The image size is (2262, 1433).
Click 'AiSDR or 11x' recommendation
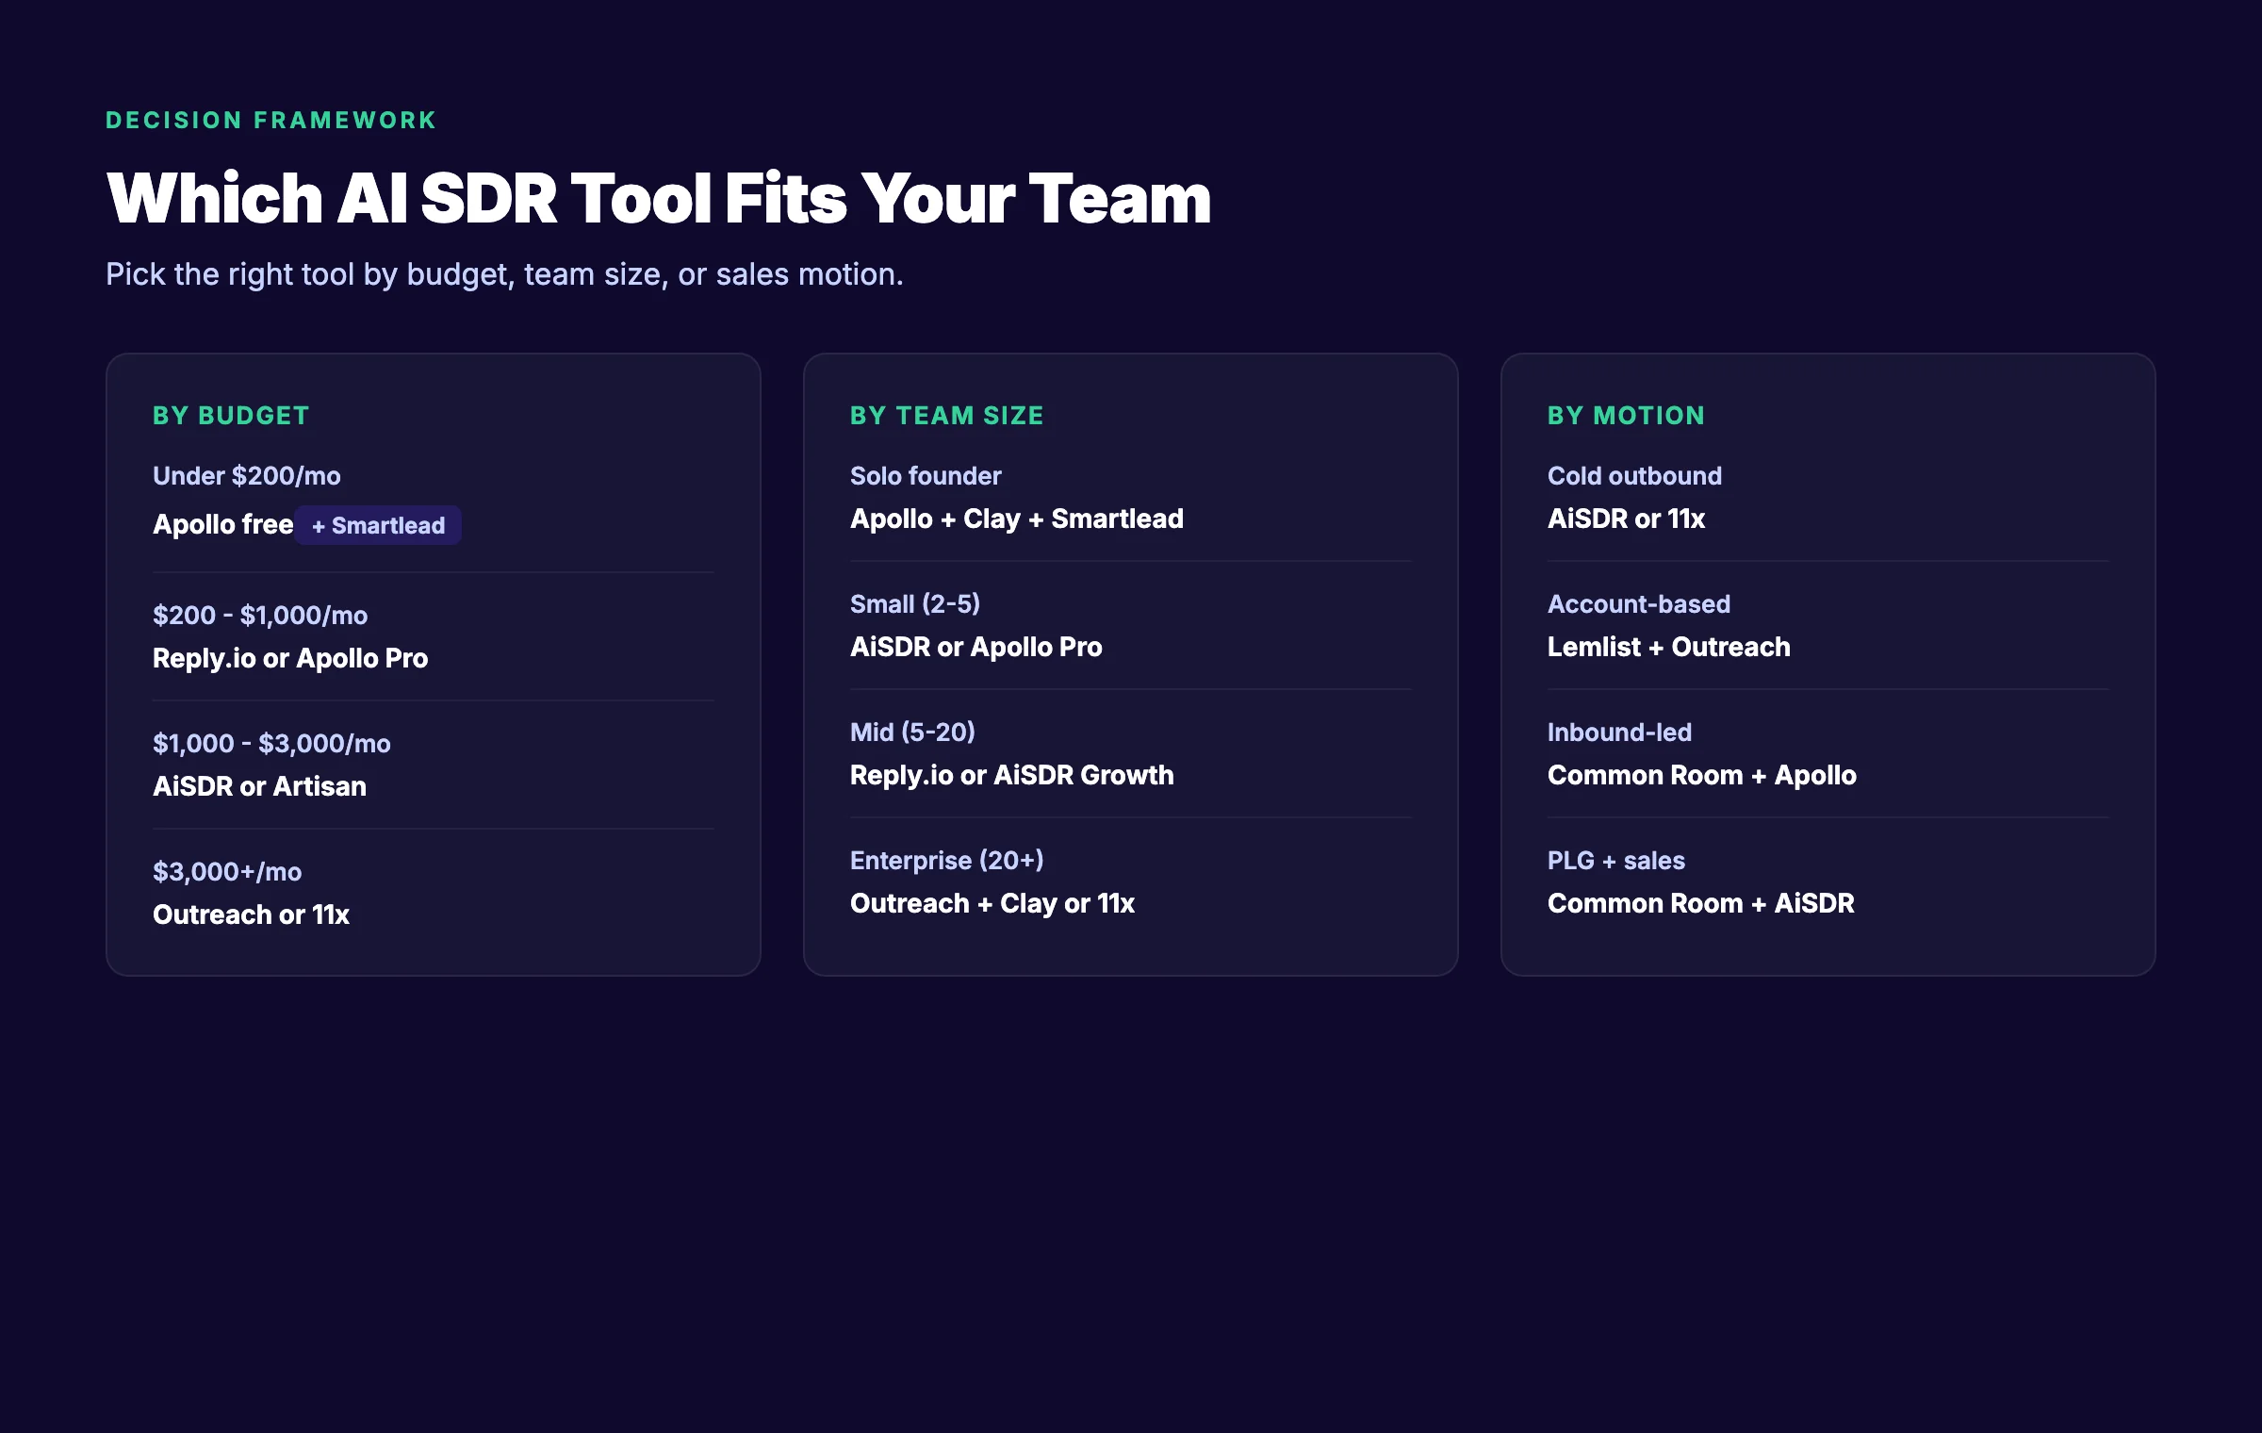point(1627,519)
